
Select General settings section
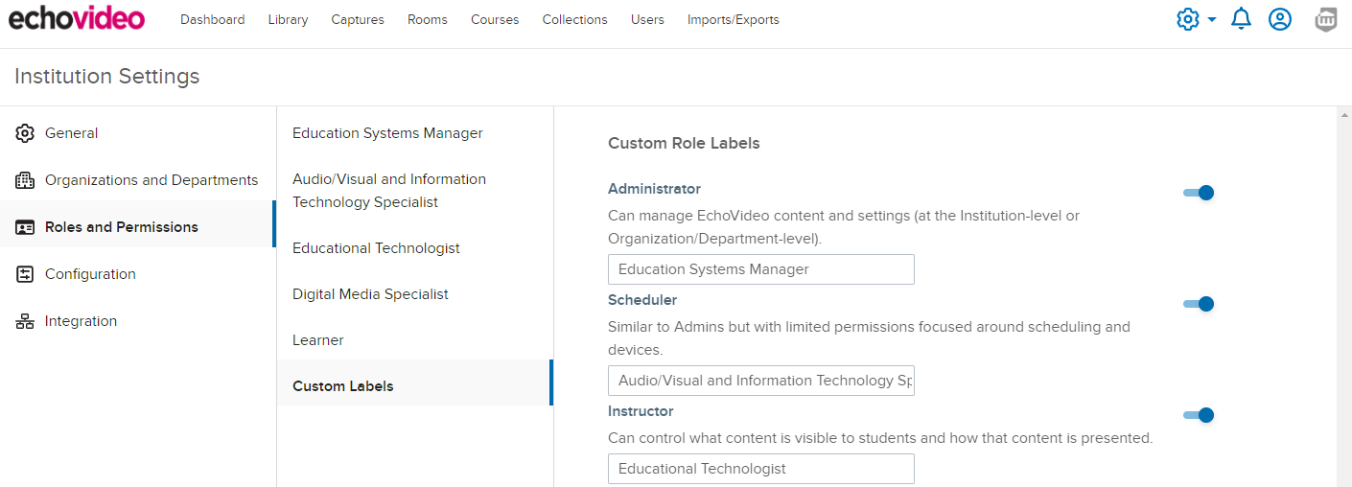point(138,133)
